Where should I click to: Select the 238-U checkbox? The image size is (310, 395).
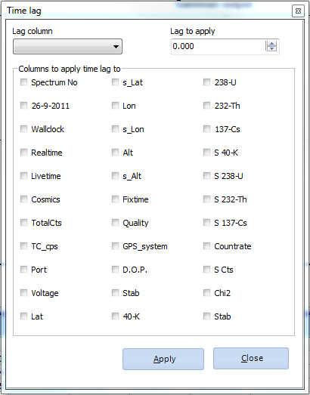pos(207,82)
